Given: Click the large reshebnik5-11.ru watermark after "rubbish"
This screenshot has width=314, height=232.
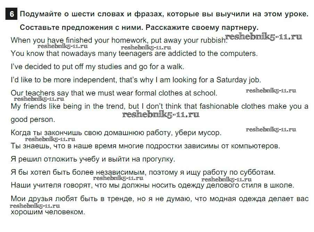Looking at the screenshot, I should click(264, 36).
